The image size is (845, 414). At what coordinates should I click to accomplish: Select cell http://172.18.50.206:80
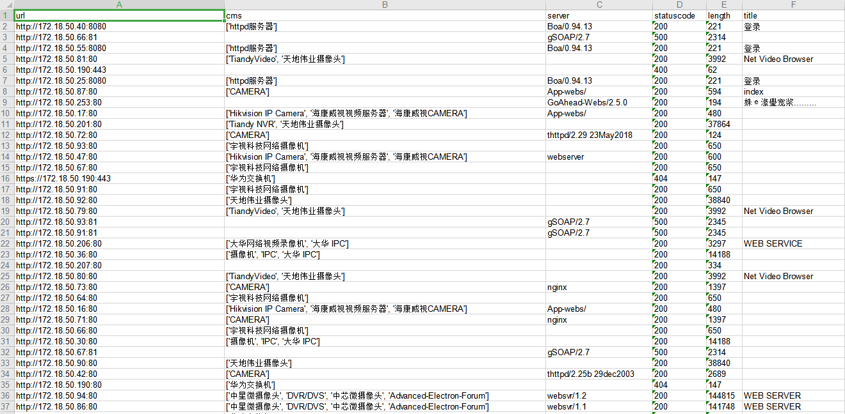(119, 243)
